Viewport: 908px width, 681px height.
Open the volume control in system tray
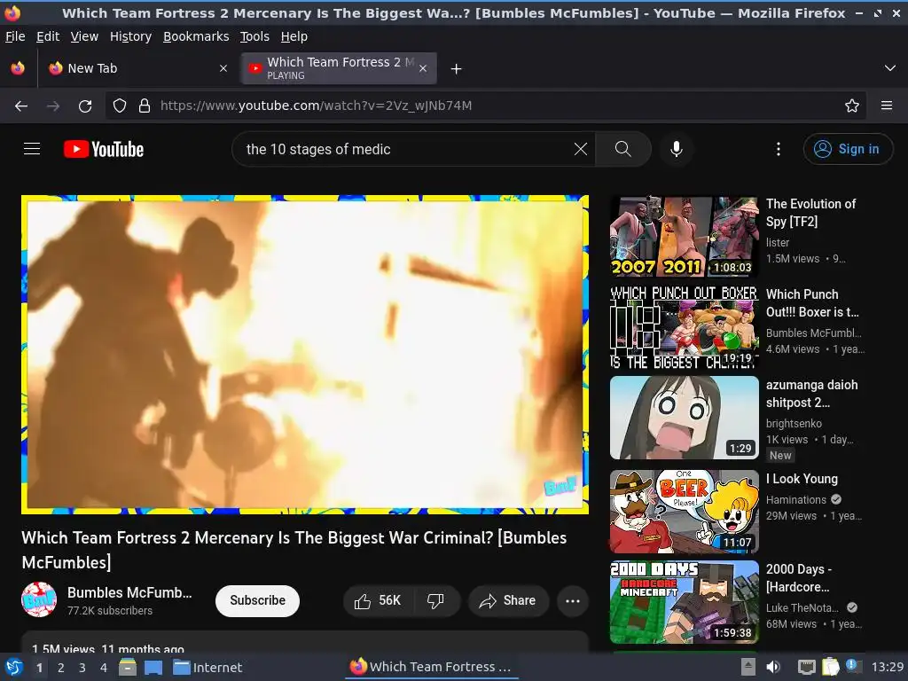773,667
